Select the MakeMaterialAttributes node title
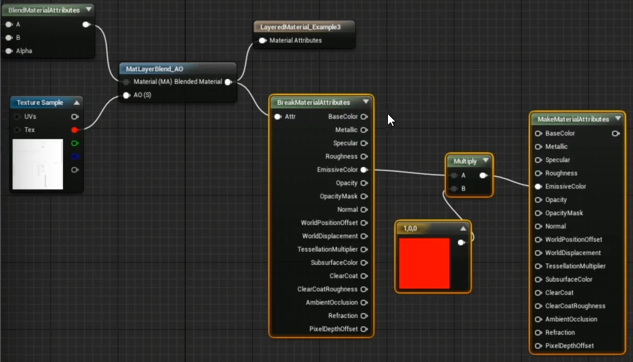Image resolution: width=633 pixels, height=362 pixels. (573, 120)
